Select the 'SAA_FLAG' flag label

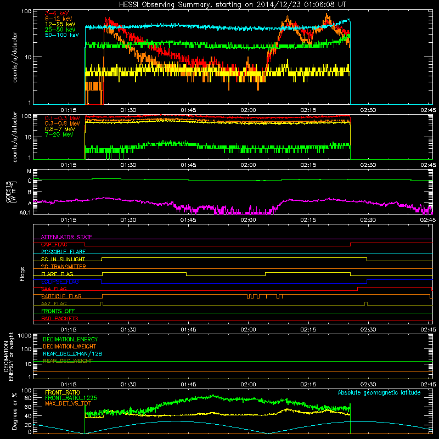coord(54,289)
